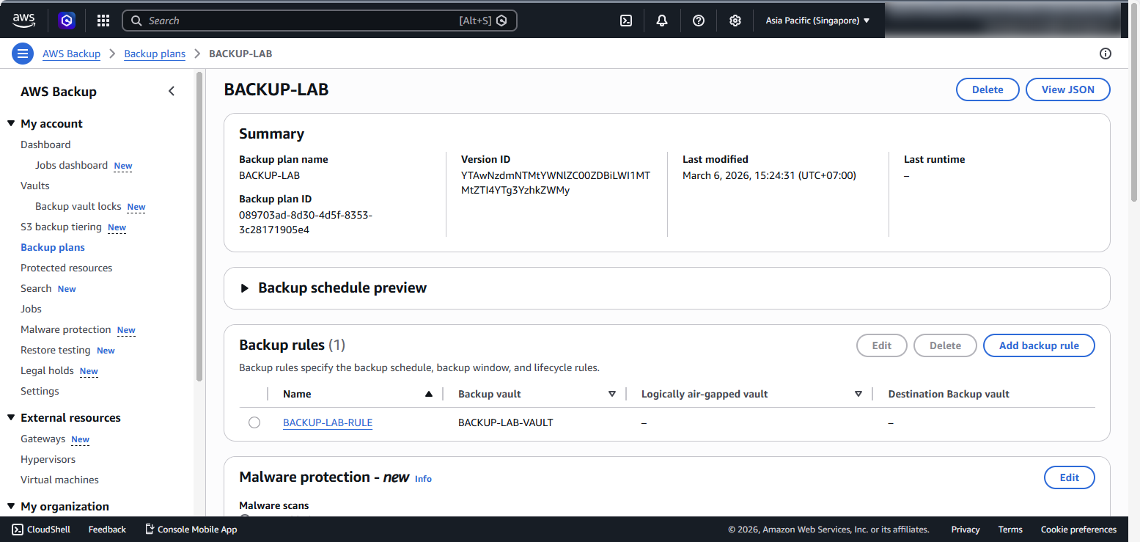1140x542 pixels.
Task: Open the help question mark menu
Action: pos(699,21)
